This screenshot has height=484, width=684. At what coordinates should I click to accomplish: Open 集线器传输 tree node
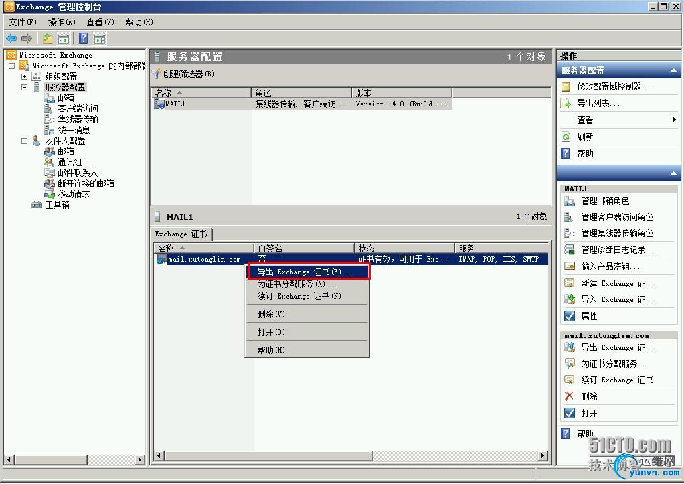78,119
